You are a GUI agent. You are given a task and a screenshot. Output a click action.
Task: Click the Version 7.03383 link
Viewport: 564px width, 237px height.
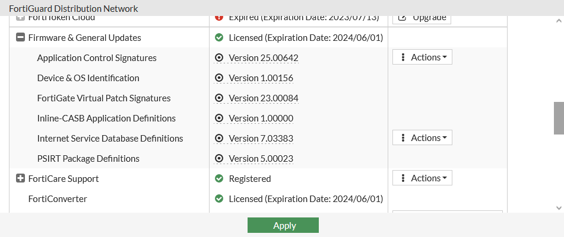click(x=261, y=139)
